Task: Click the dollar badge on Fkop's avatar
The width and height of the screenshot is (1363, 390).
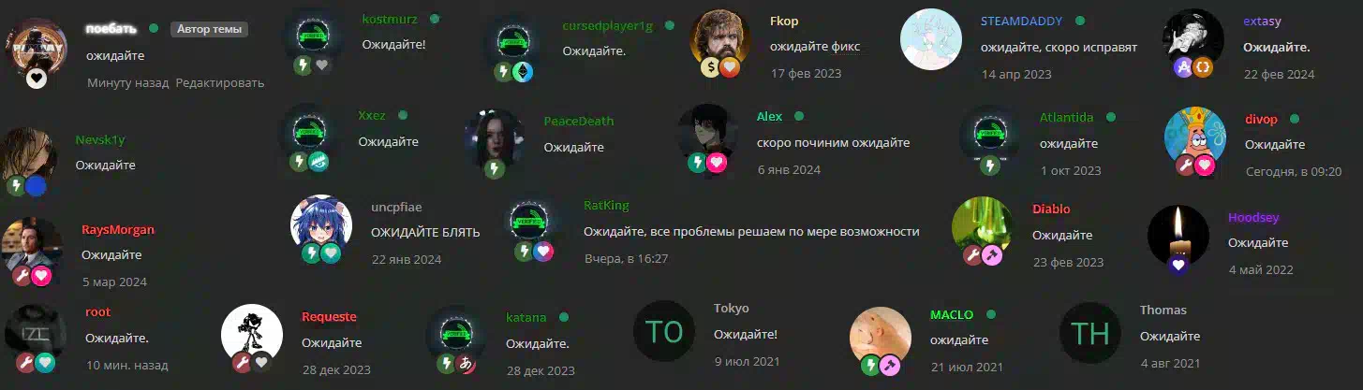Action: (711, 66)
